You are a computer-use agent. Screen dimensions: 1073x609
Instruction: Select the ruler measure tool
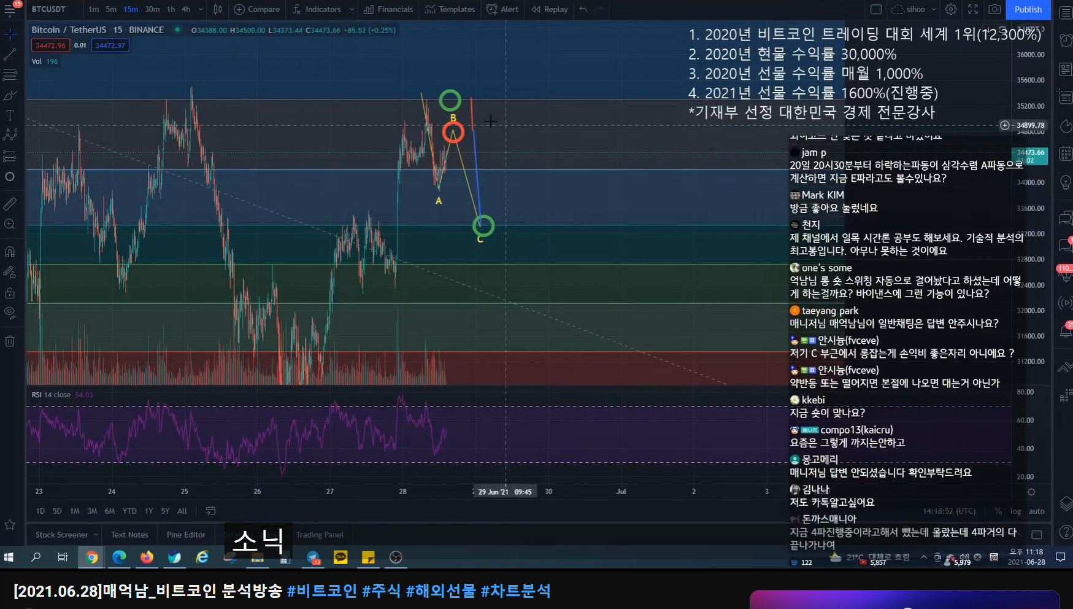click(10, 204)
